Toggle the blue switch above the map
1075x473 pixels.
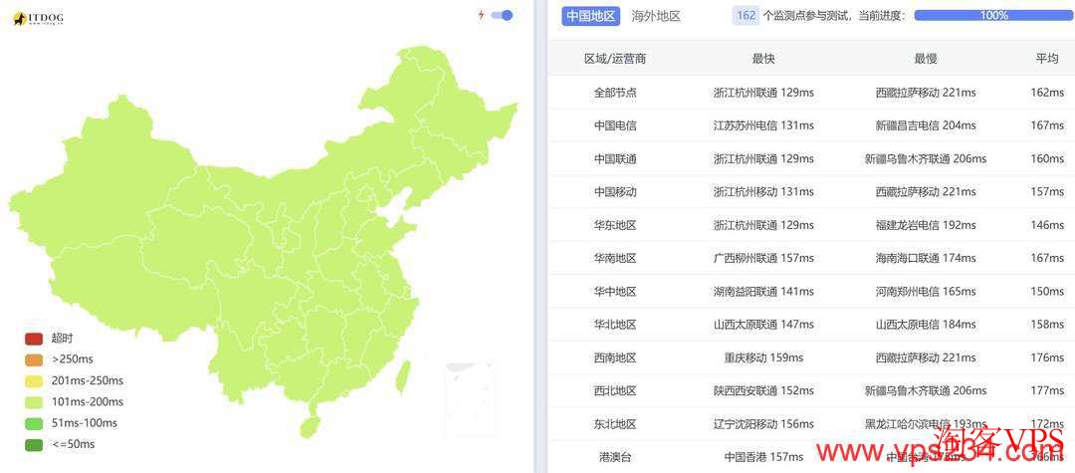[503, 15]
